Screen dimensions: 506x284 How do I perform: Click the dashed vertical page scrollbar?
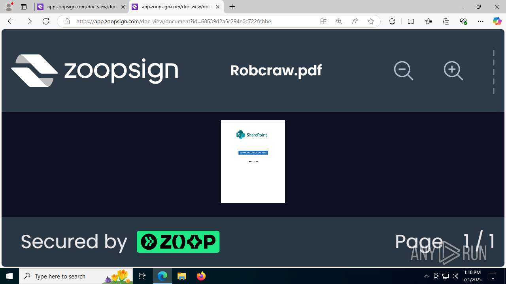click(x=494, y=72)
